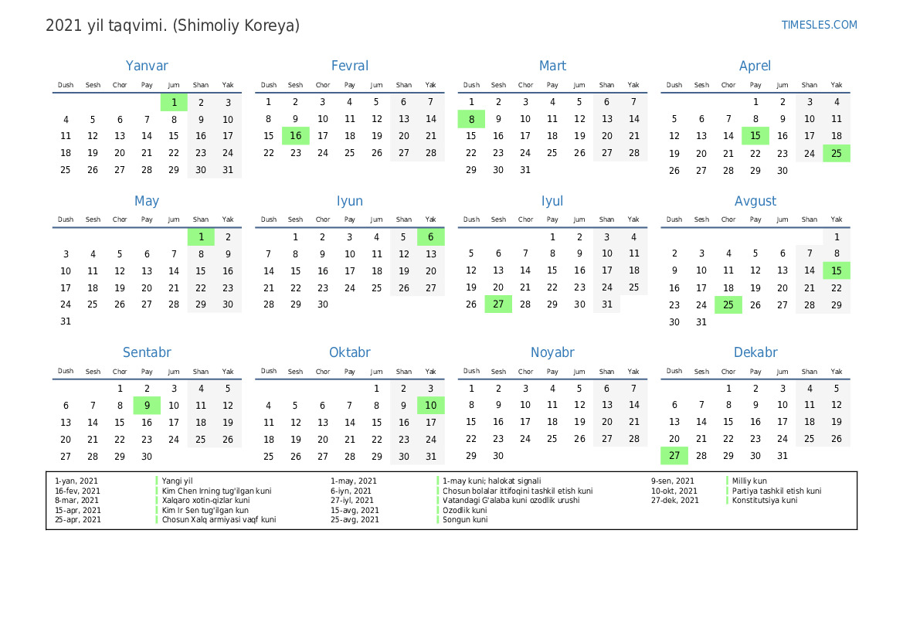Select the Mart month heading

click(x=552, y=66)
